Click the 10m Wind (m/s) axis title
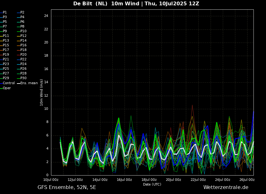 pyautogui.click(x=41, y=92)
